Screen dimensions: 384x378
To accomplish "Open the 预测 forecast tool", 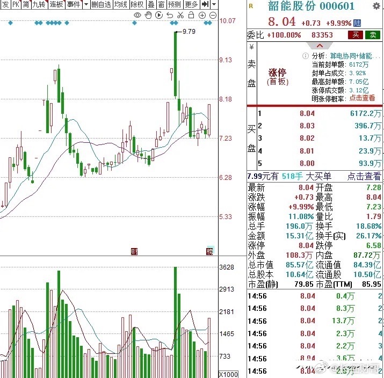I will click(175, 4).
